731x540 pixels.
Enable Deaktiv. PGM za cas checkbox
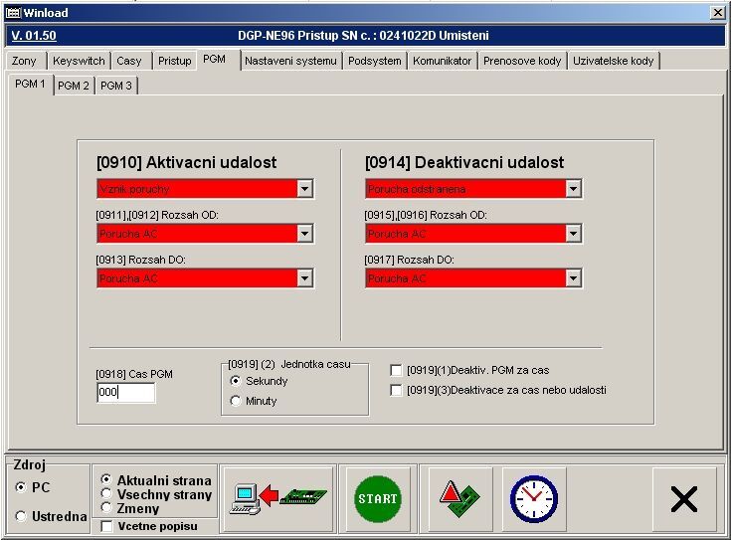pyautogui.click(x=397, y=370)
